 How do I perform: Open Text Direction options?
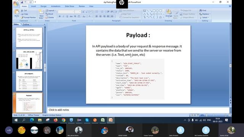(x=127, y=10)
